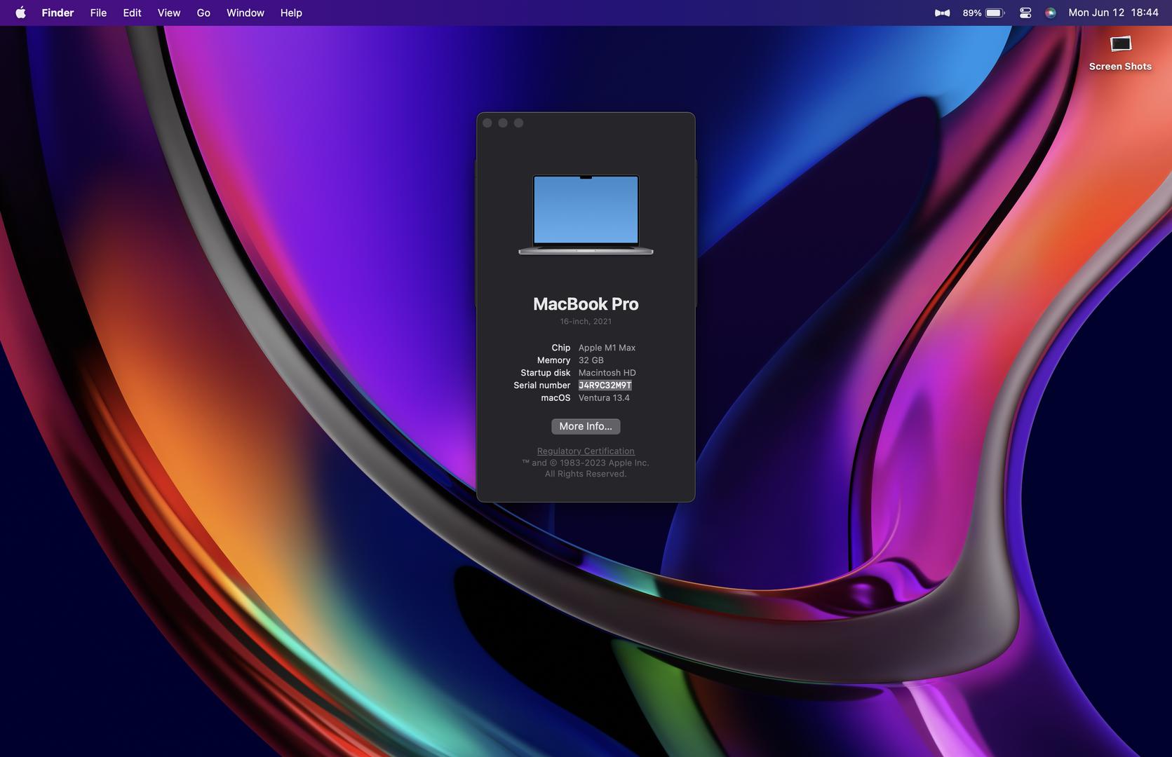Click the date and time display
The image size is (1172, 757).
tap(1113, 13)
